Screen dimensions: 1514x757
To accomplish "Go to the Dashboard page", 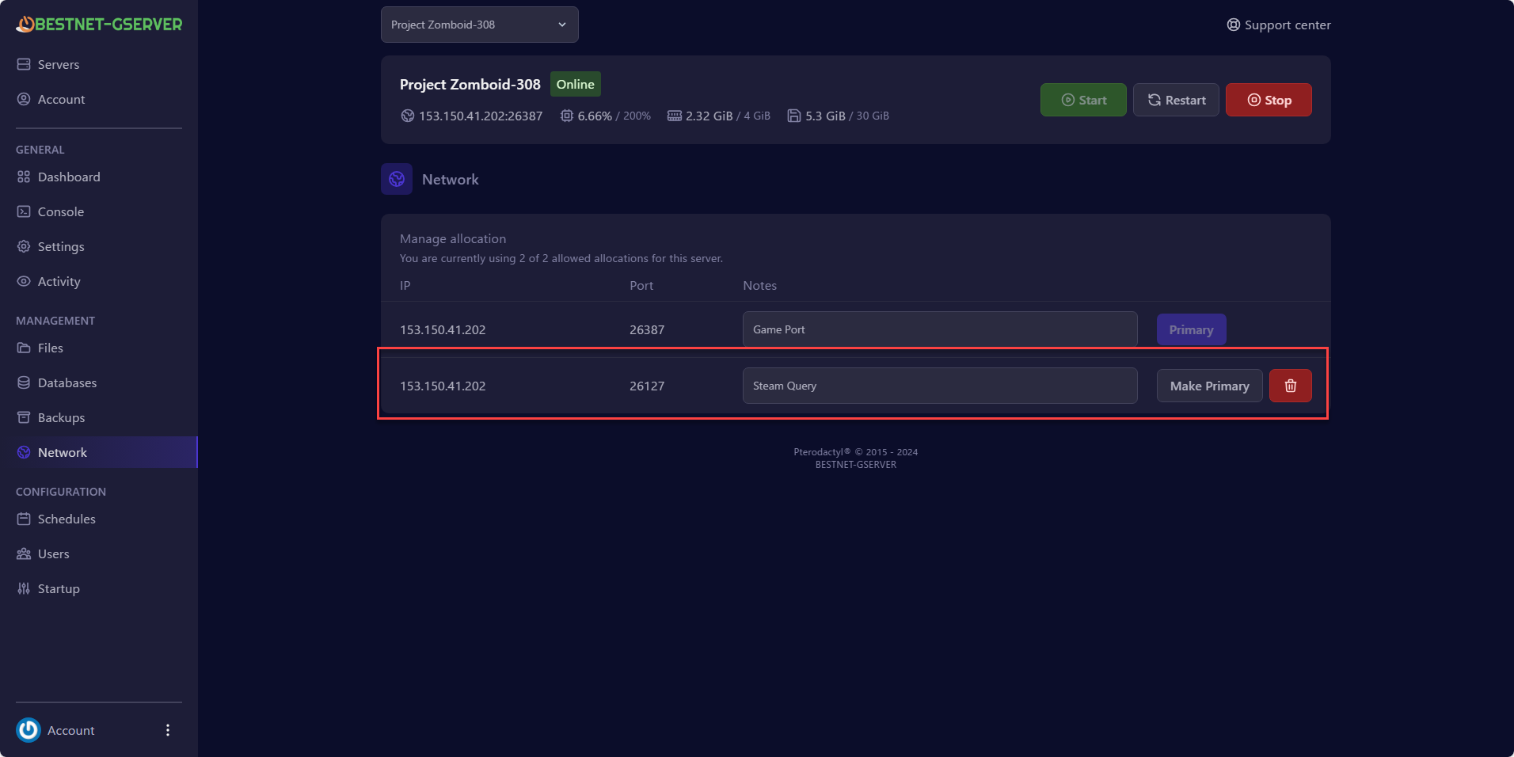I will pos(69,177).
